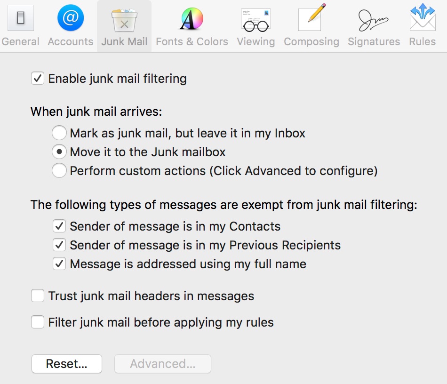Uncheck Message is addressed using my full name
This screenshot has width=447, height=384.
(x=59, y=264)
